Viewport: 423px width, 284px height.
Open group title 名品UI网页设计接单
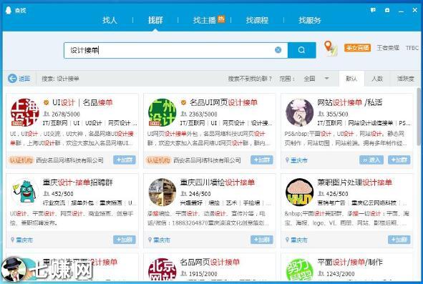[x=223, y=102]
